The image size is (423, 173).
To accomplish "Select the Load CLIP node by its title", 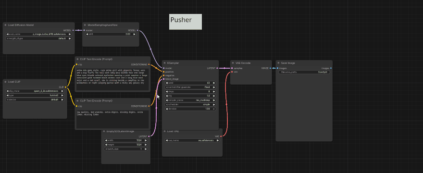I will 14,82.
